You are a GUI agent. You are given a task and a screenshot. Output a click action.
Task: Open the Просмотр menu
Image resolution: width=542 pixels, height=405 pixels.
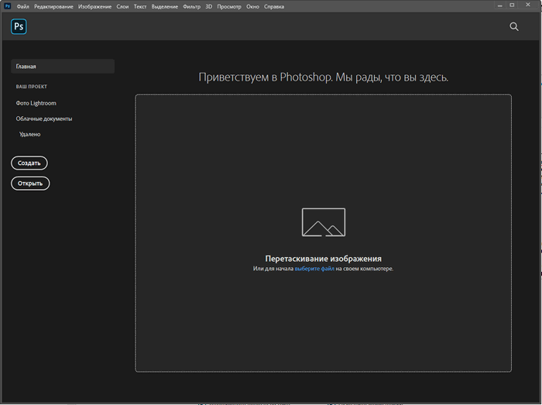pos(229,6)
